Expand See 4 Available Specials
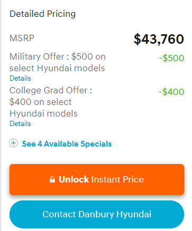The height and width of the screenshot is (231, 192). click(66, 144)
